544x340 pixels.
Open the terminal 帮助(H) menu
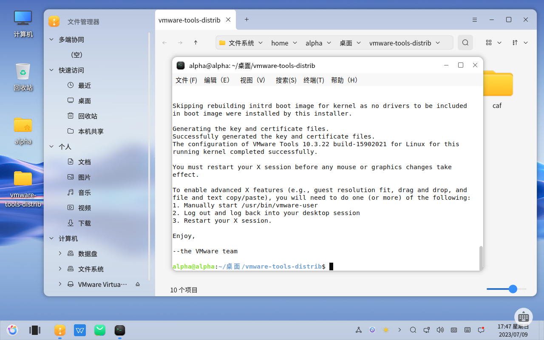[344, 80]
